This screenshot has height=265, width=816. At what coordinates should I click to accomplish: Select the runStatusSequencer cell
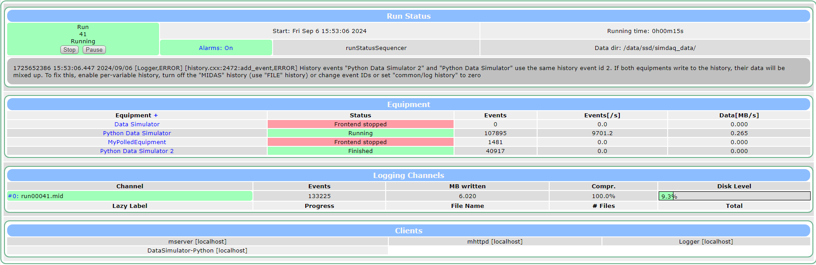click(376, 48)
